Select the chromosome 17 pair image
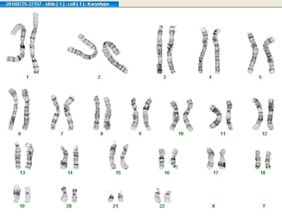This screenshot has height=223, width=282. pyautogui.click(x=216, y=159)
